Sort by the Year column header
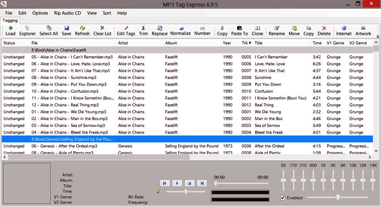381x207 pixels. click(x=228, y=43)
